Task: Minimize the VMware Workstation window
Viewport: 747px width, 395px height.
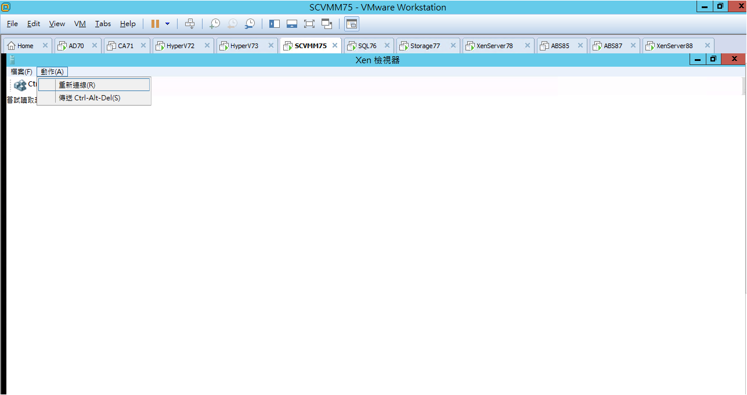Action: 705,6
